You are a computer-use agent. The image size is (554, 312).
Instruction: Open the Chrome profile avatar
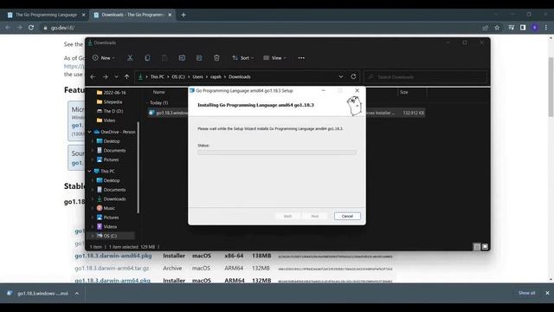pyautogui.click(x=535, y=28)
